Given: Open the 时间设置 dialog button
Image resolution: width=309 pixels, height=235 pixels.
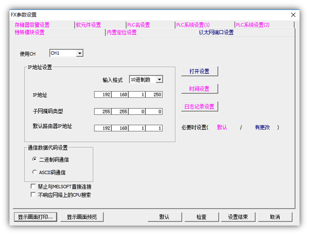Looking at the screenshot, I should [199, 88].
